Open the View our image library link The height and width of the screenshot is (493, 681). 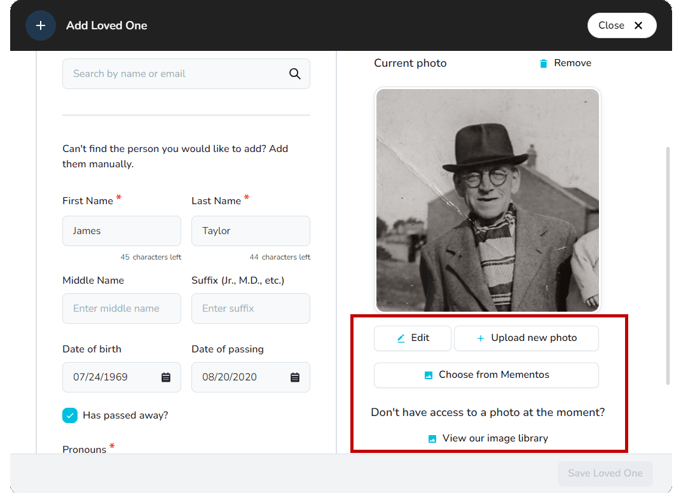click(x=495, y=438)
